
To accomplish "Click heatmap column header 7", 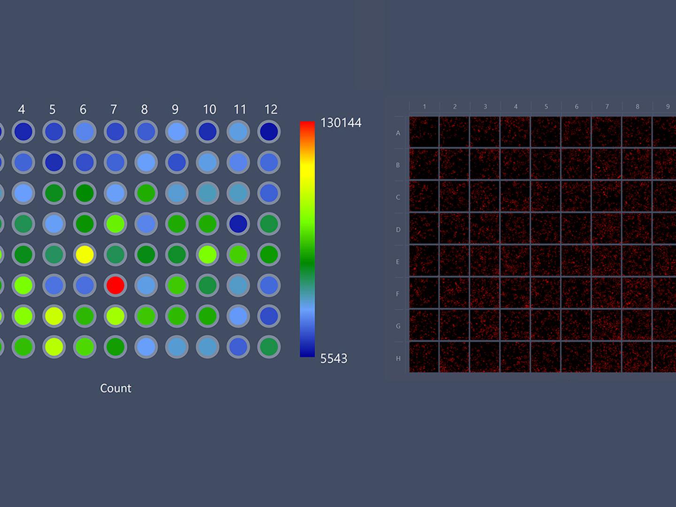I will click(114, 109).
